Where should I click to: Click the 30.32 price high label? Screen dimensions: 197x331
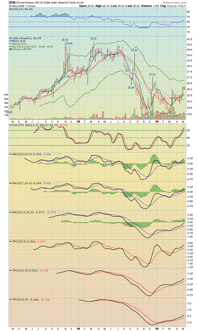pos(93,38)
